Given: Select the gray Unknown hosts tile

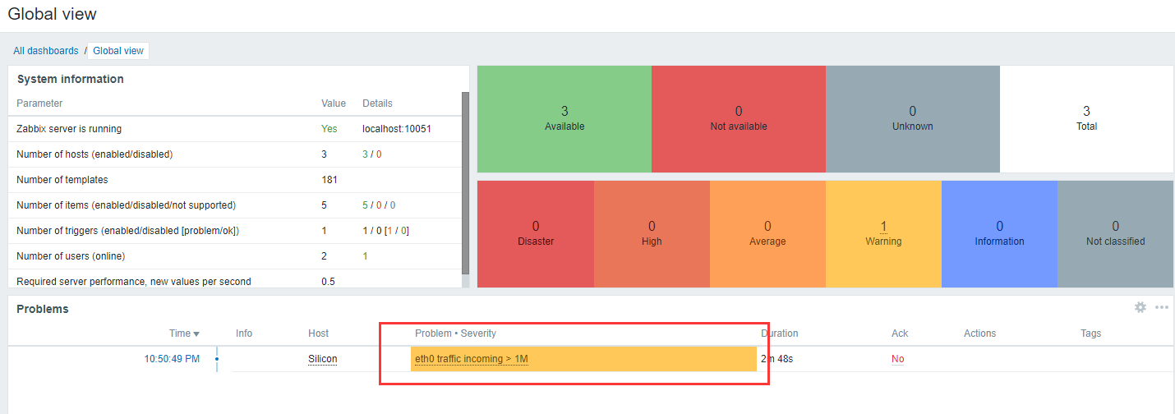Looking at the screenshot, I should [912, 118].
